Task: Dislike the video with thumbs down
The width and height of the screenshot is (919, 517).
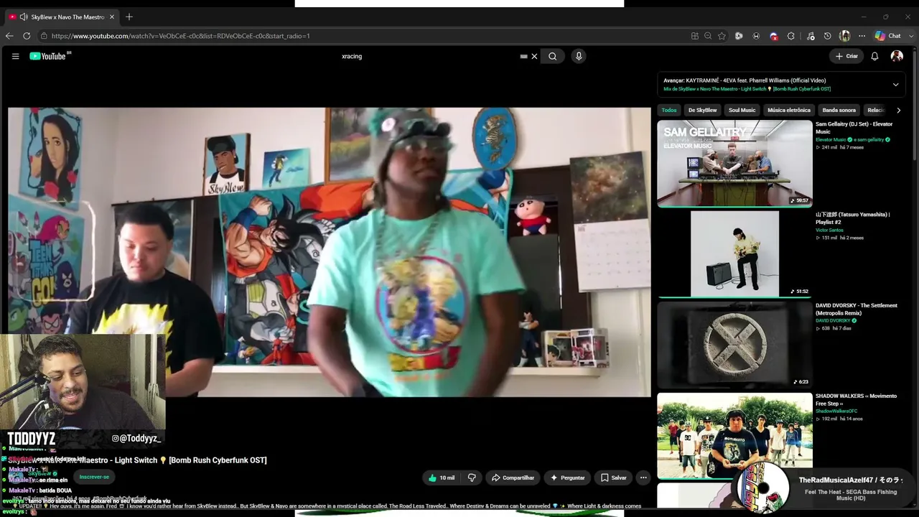Action: (472, 478)
